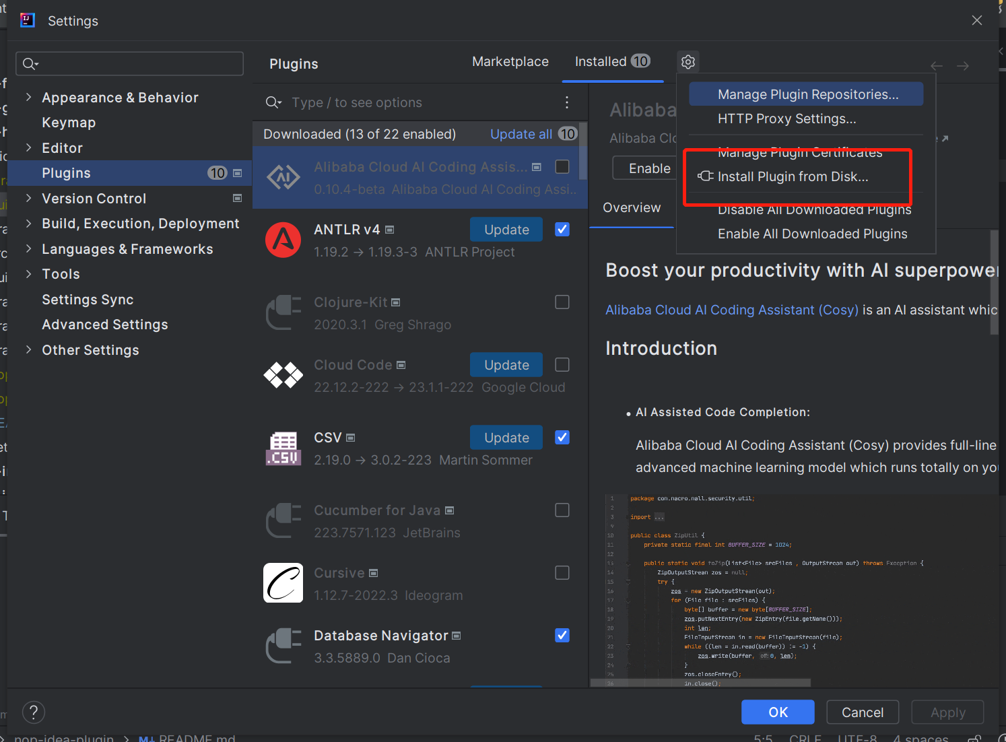Screen dimensions: 1006x742
Task: Click the CSV plugin logo
Action: (x=283, y=448)
